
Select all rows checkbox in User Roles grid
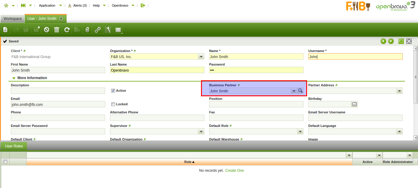pos(5,162)
